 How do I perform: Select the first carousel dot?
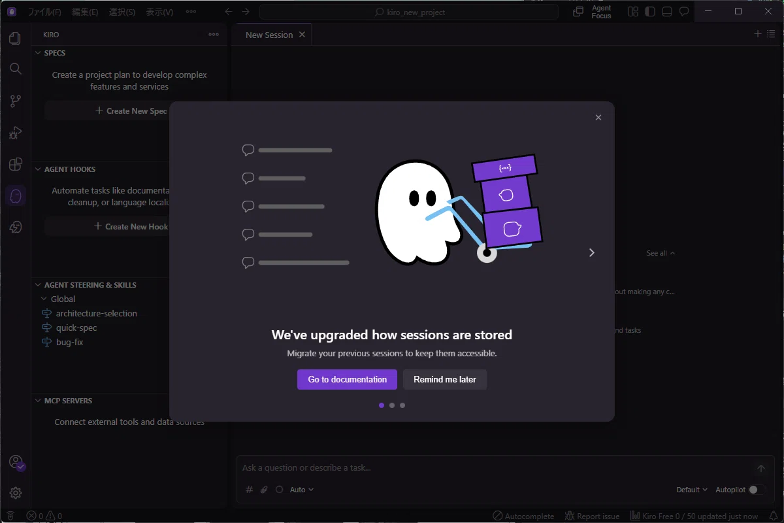point(382,405)
